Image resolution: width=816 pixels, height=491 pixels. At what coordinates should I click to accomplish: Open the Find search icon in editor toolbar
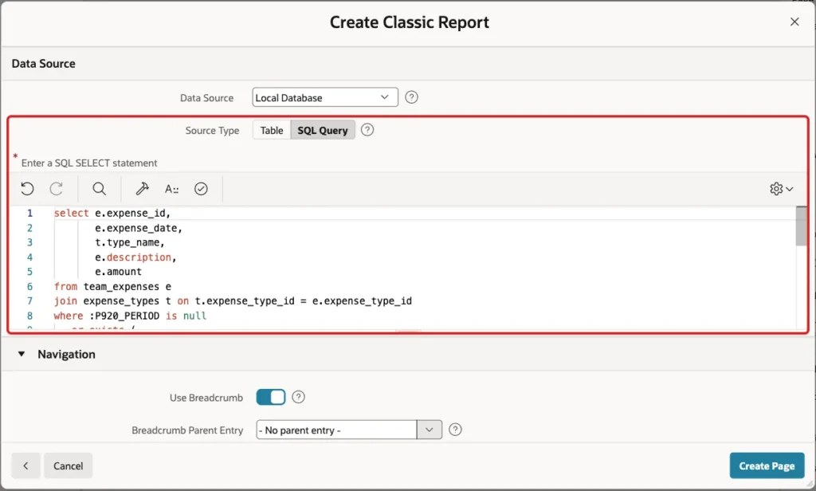coord(99,188)
